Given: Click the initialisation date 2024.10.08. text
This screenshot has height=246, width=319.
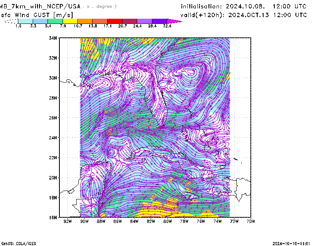Looking at the screenshot, I should tap(245, 6).
